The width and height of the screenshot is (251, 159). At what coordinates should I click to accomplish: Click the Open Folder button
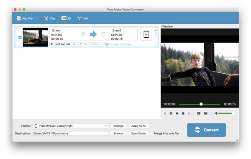[138, 133]
